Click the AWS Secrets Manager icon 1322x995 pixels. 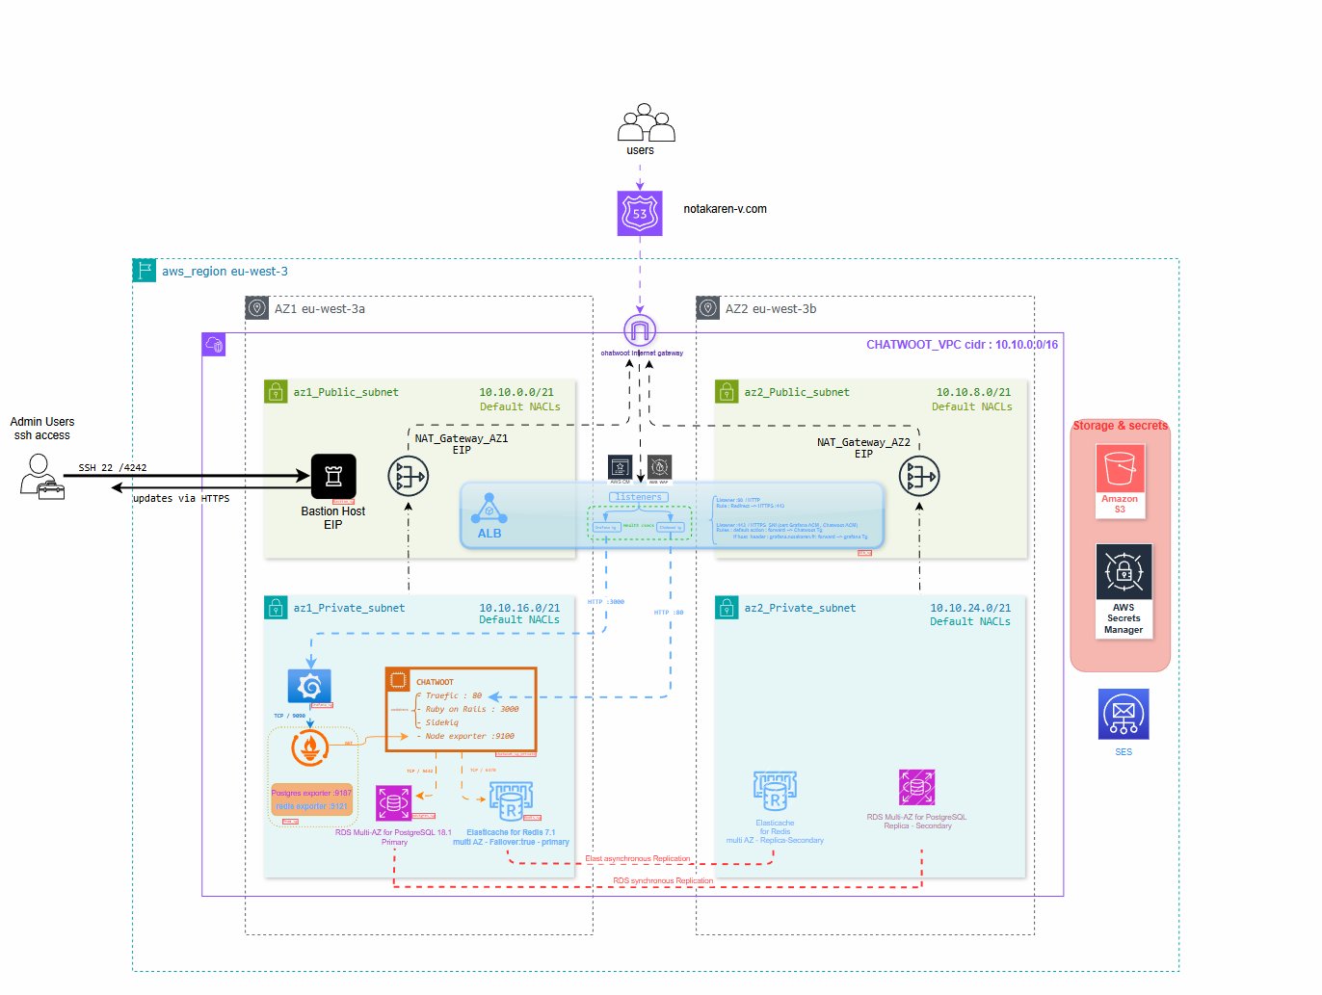1124,572
